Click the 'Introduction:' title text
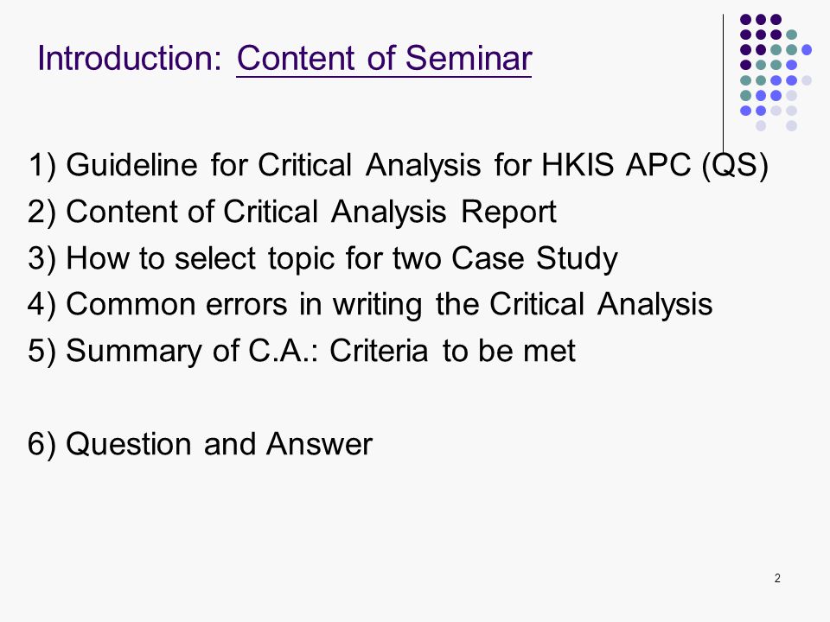The height and width of the screenshot is (622, 830). tap(130, 58)
